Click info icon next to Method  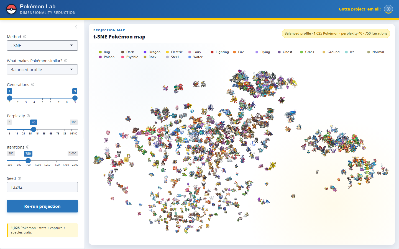25,37
